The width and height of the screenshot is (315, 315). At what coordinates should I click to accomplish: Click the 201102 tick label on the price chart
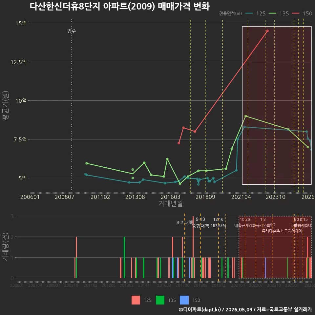[100, 197]
